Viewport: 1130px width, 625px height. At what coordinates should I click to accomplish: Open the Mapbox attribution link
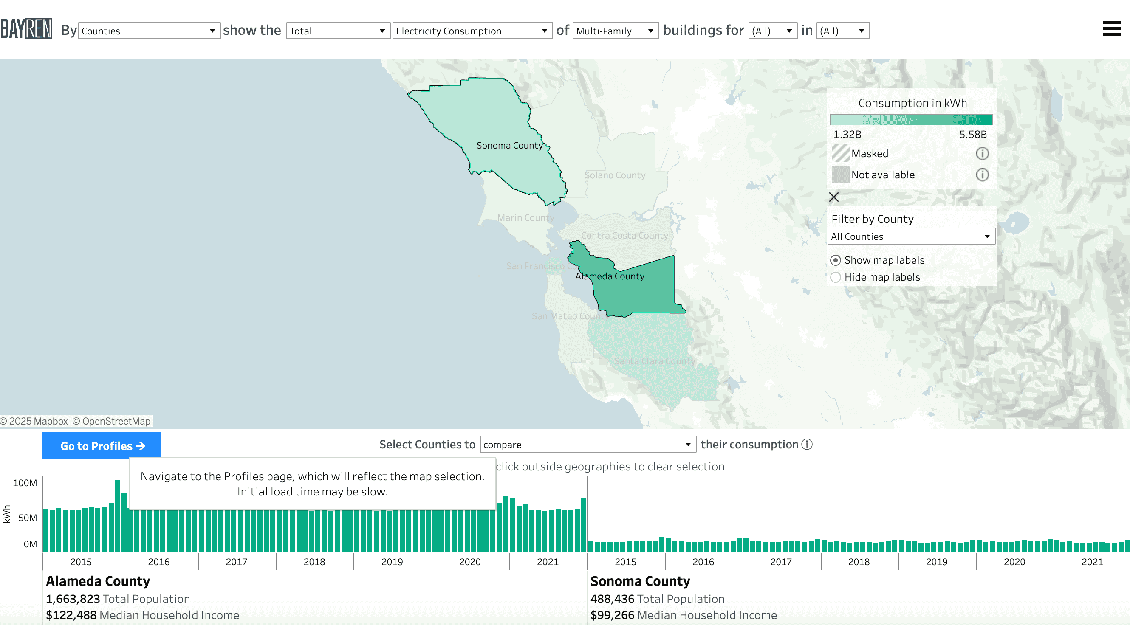(x=34, y=422)
